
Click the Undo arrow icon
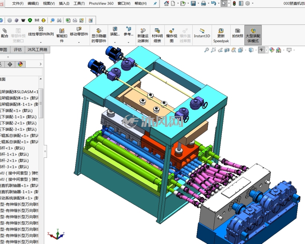213,3
